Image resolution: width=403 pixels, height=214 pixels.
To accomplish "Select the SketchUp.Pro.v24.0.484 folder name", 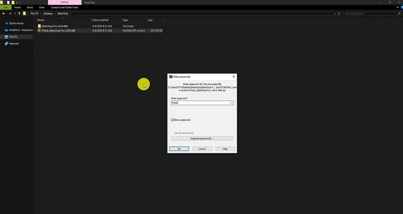I will tap(55, 26).
